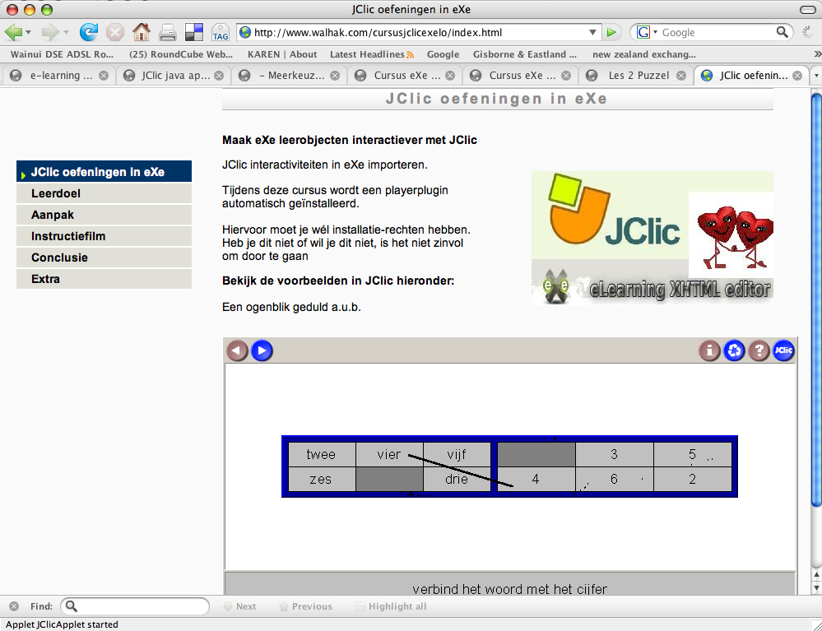The width and height of the screenshot is (822, 631).
Task: Open the Back history dropdown arrow
Action: pos(28,32)
